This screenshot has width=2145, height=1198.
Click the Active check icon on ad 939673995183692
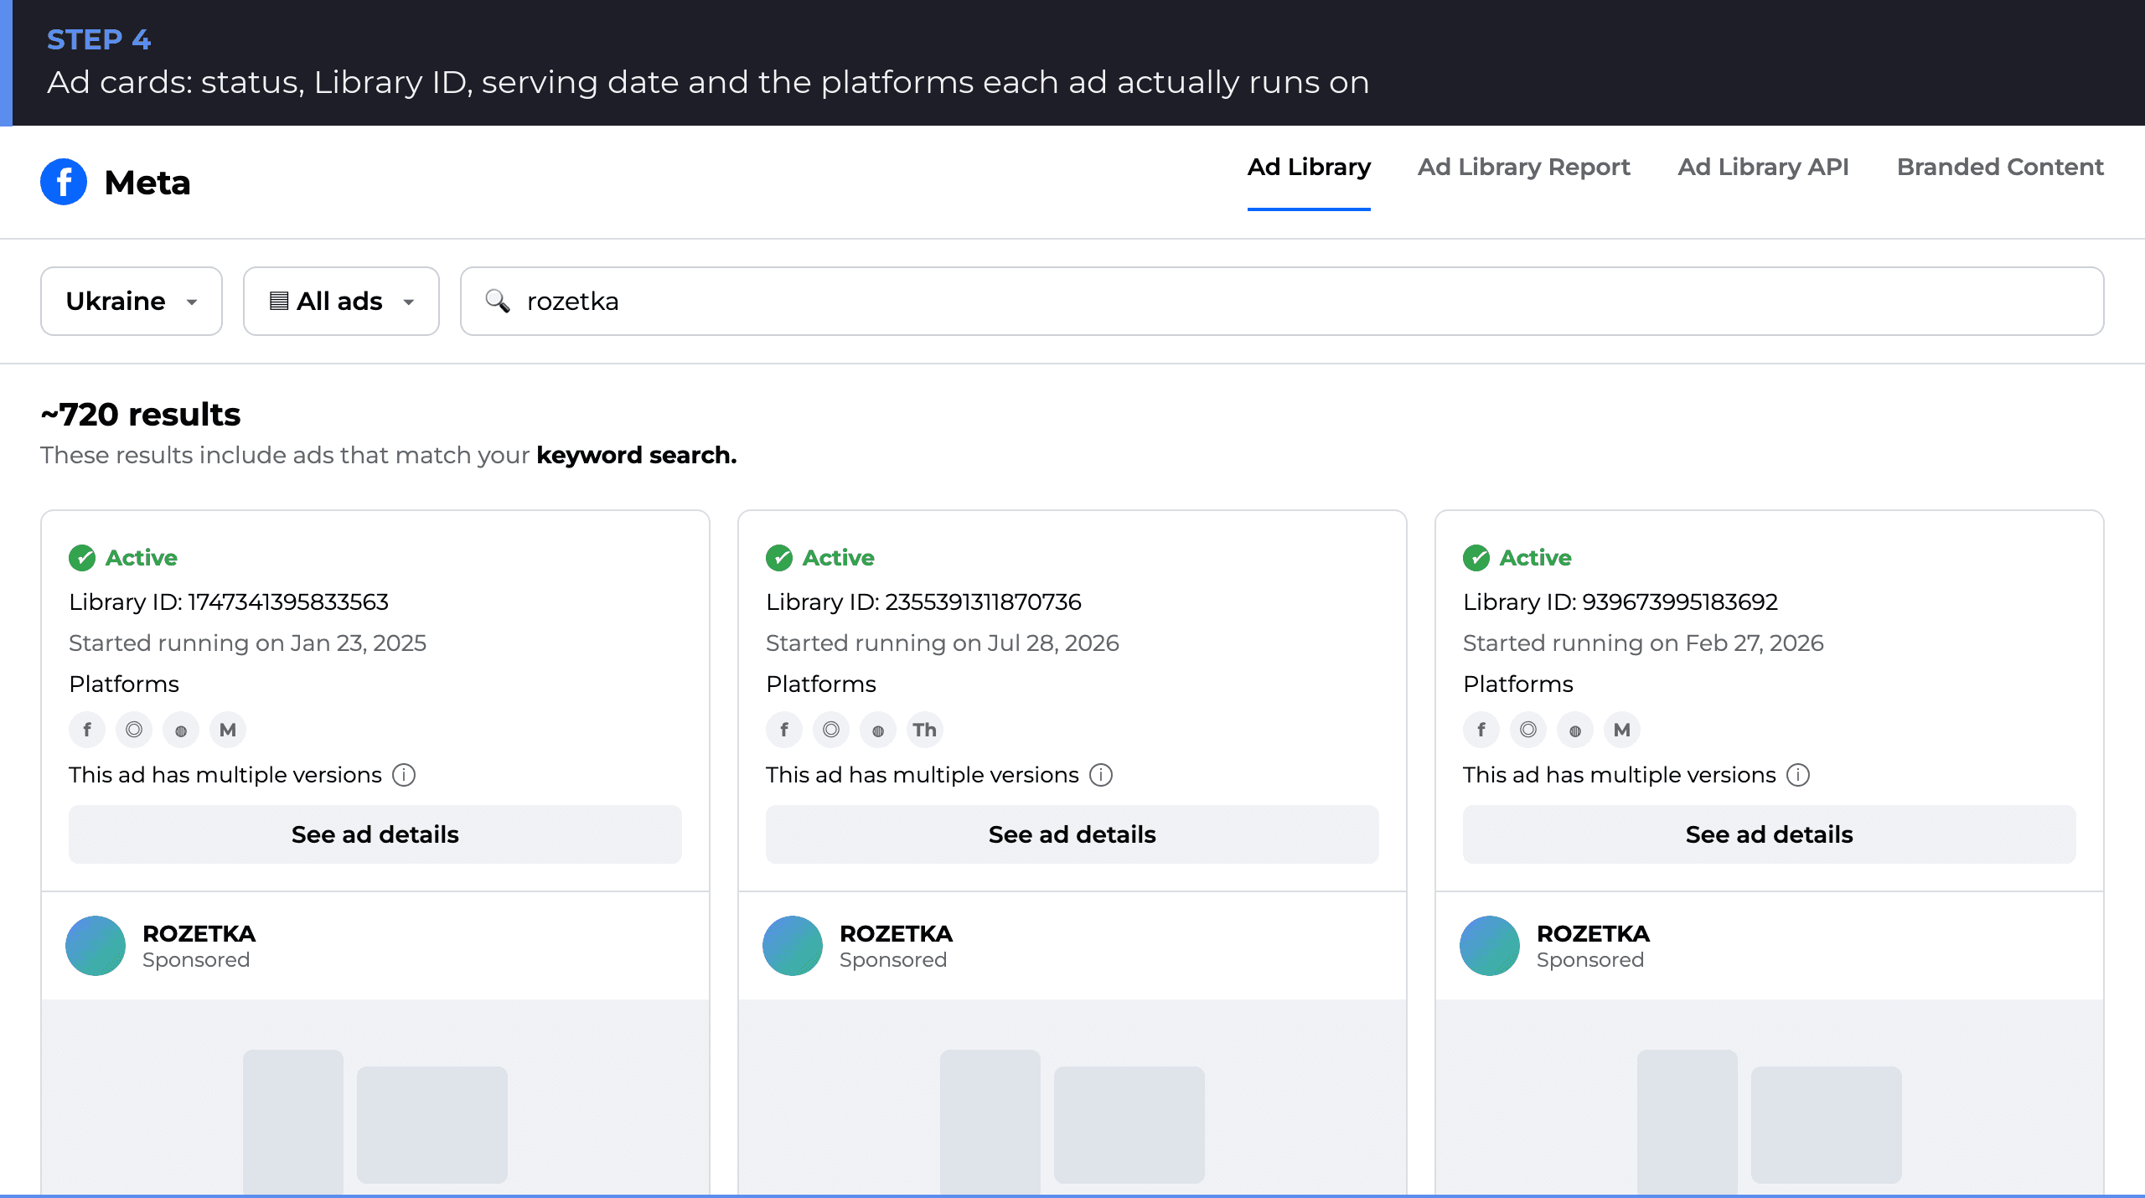click(1476, 558)
